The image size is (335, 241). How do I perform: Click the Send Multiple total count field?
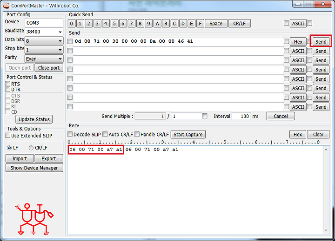pyautogui.click(x=186, y=116)
